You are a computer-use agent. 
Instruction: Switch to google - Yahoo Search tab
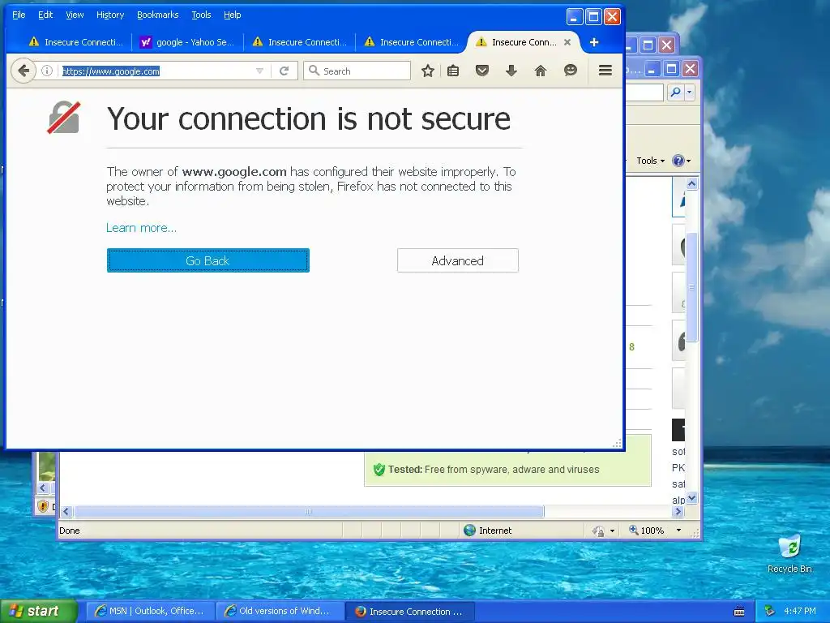pyautogui.click(x=187, y=42)
